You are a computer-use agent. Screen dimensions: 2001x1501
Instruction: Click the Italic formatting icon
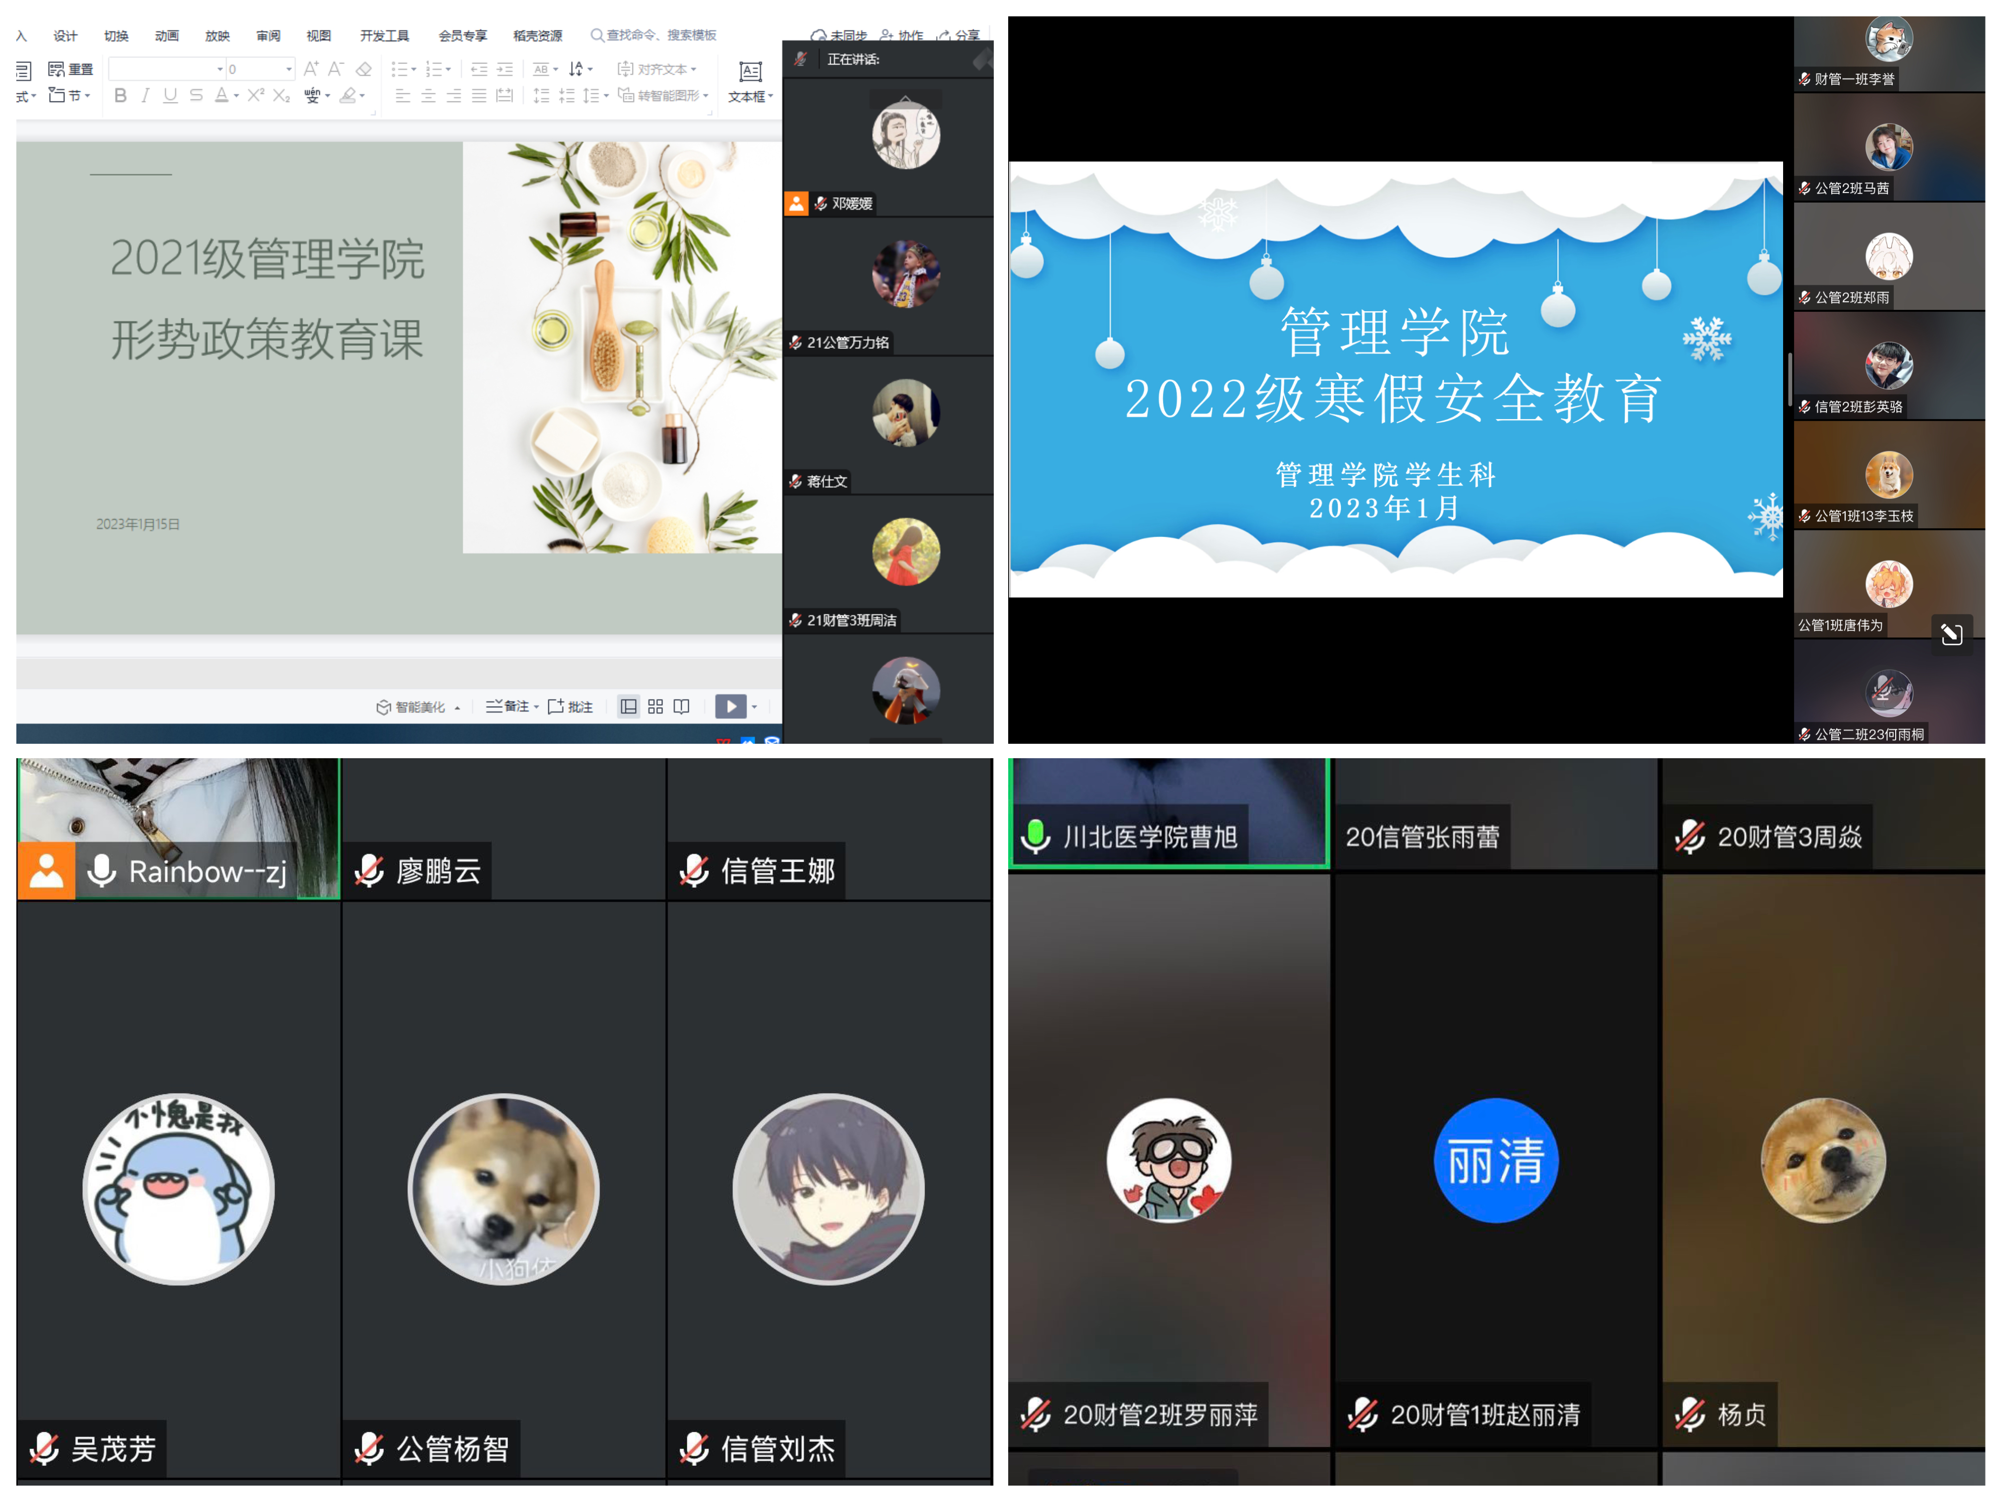click(x=146, y=96)
